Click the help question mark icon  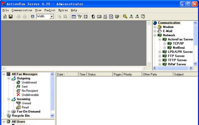pyautogui.click(x=143, y=17)
